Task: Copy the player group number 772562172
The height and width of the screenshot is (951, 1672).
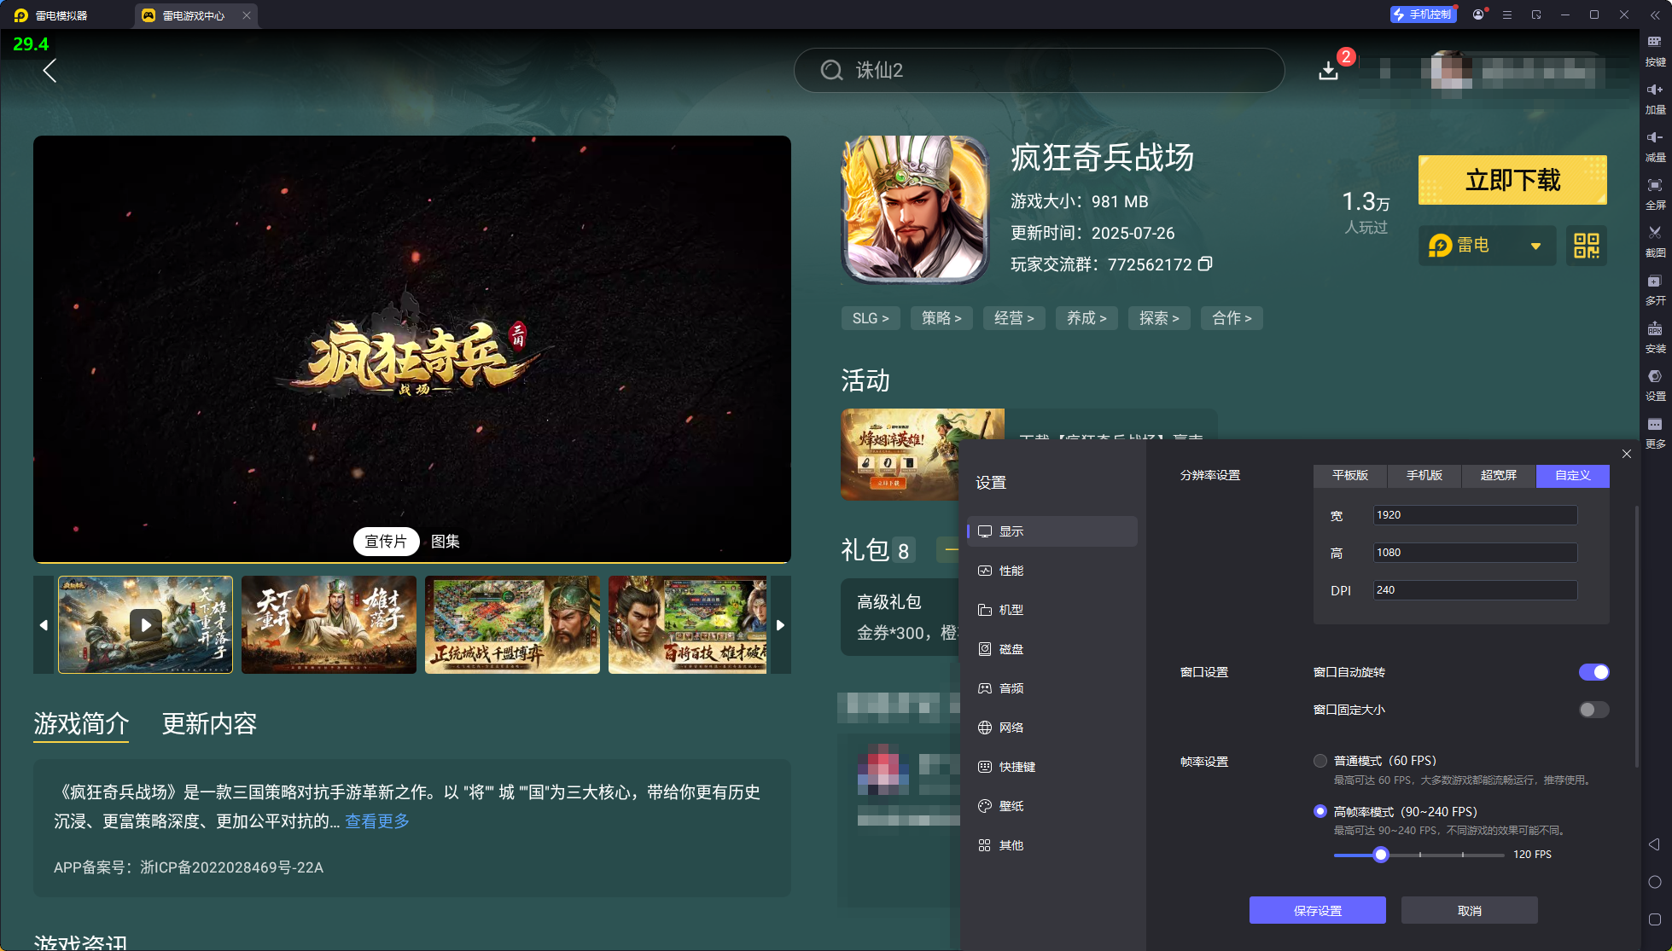Action: pos(1205,264)
